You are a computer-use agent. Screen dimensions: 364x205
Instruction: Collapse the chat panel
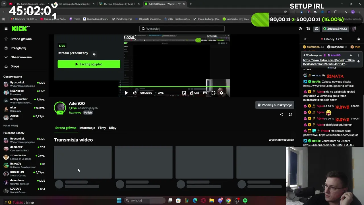pos(305,39)
